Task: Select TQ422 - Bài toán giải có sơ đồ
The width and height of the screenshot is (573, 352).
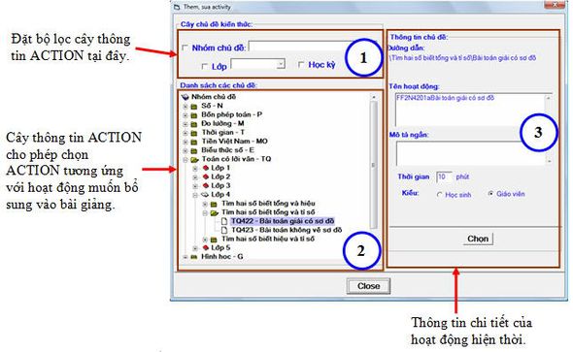Action: click(283, 221)
